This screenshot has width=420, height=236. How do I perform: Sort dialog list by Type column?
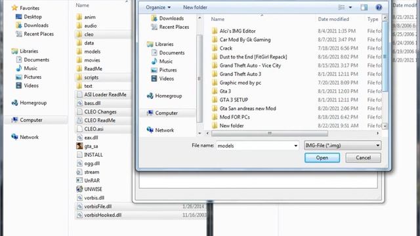[373, 19]
